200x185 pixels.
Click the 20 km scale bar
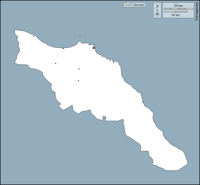[x=178, y=9]
